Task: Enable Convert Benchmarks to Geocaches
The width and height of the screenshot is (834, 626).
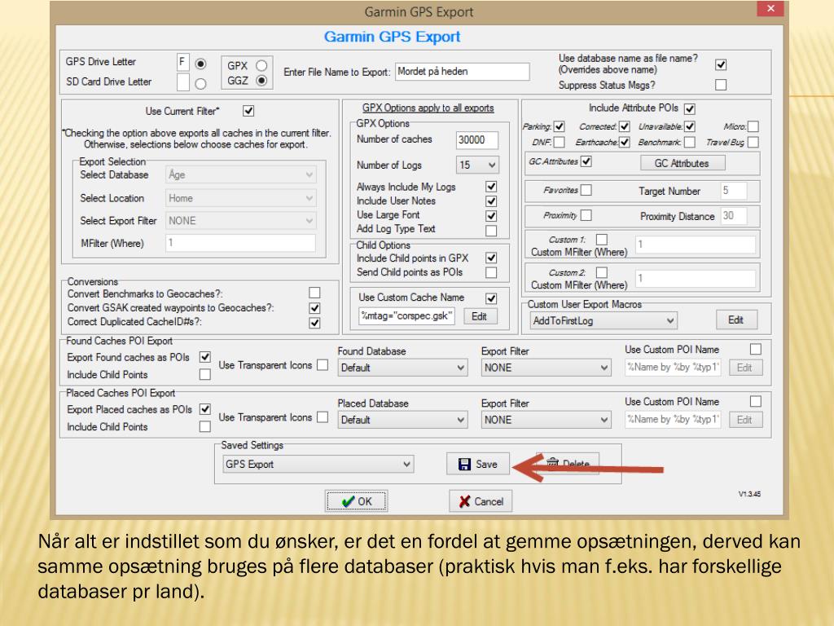Action: [x=315, y=293]
